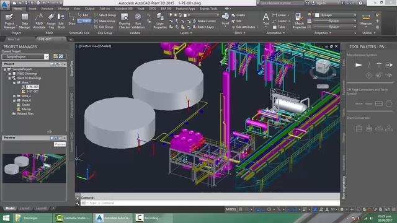Expand the Properties panel dropdown
397x223 pixels.
tap(323, 33)
